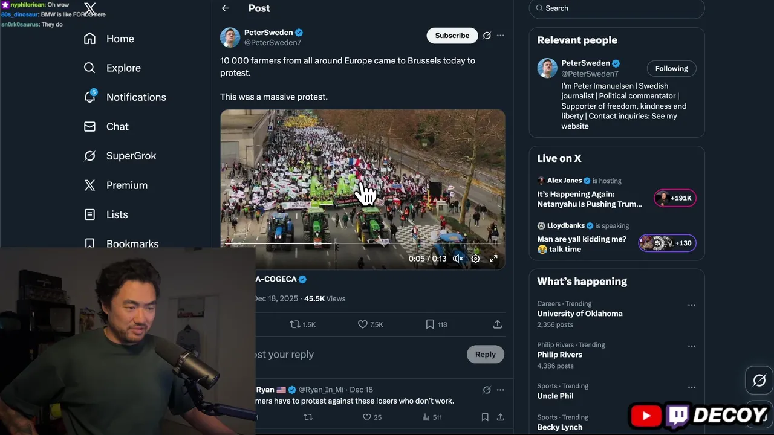774x435 pixels.
Task: Click the Subscribe button
Action: (452, 36)
